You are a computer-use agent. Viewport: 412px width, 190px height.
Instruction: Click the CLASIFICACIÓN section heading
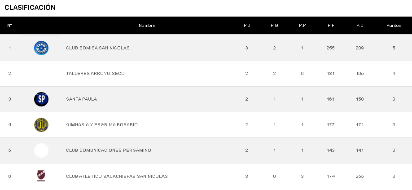(x=30, y=8)
